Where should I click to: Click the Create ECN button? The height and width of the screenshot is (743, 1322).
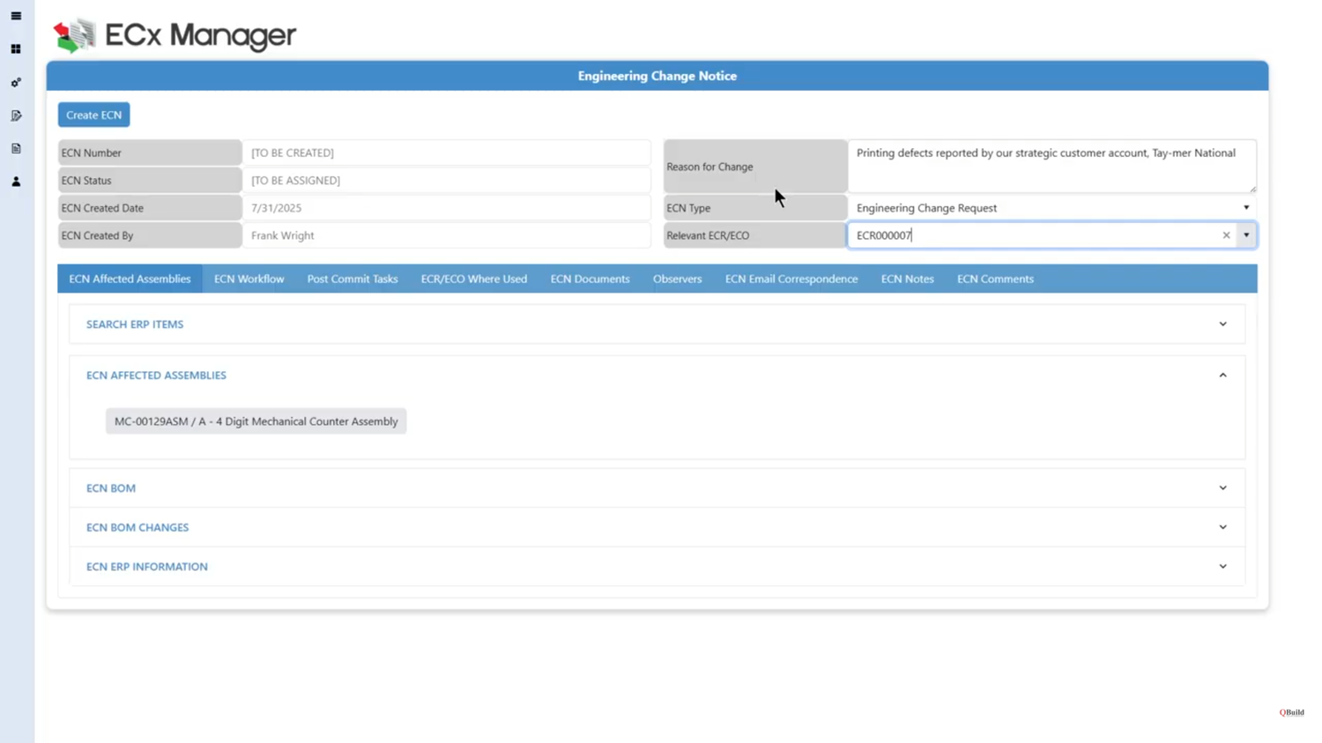click(x=93, y=115)
